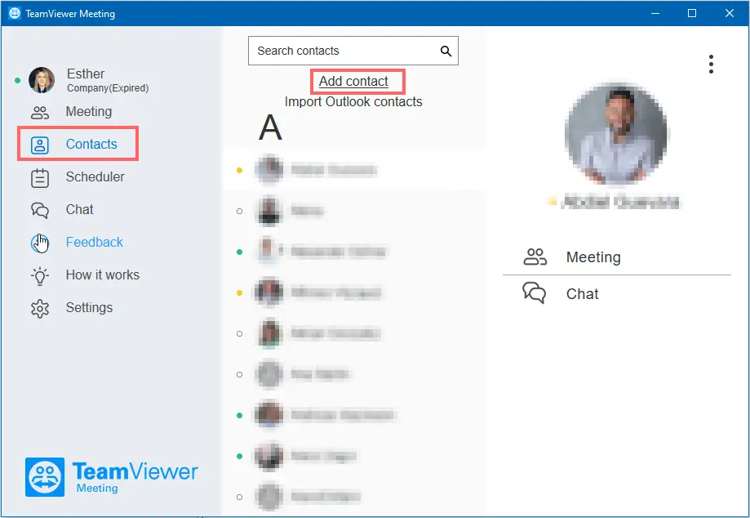This screenshot has width=750, height=518.
Task: Open the Feedback menu item
Action: [94, 242]
